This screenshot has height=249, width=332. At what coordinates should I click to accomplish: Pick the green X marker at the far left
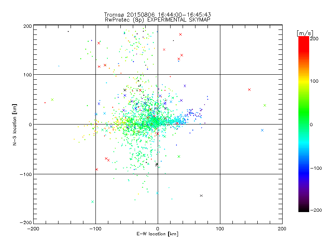(x=52, y=100)
